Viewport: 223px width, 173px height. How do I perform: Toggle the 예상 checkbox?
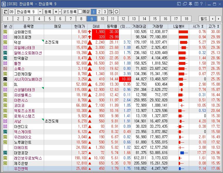click(x=80, y=11)
